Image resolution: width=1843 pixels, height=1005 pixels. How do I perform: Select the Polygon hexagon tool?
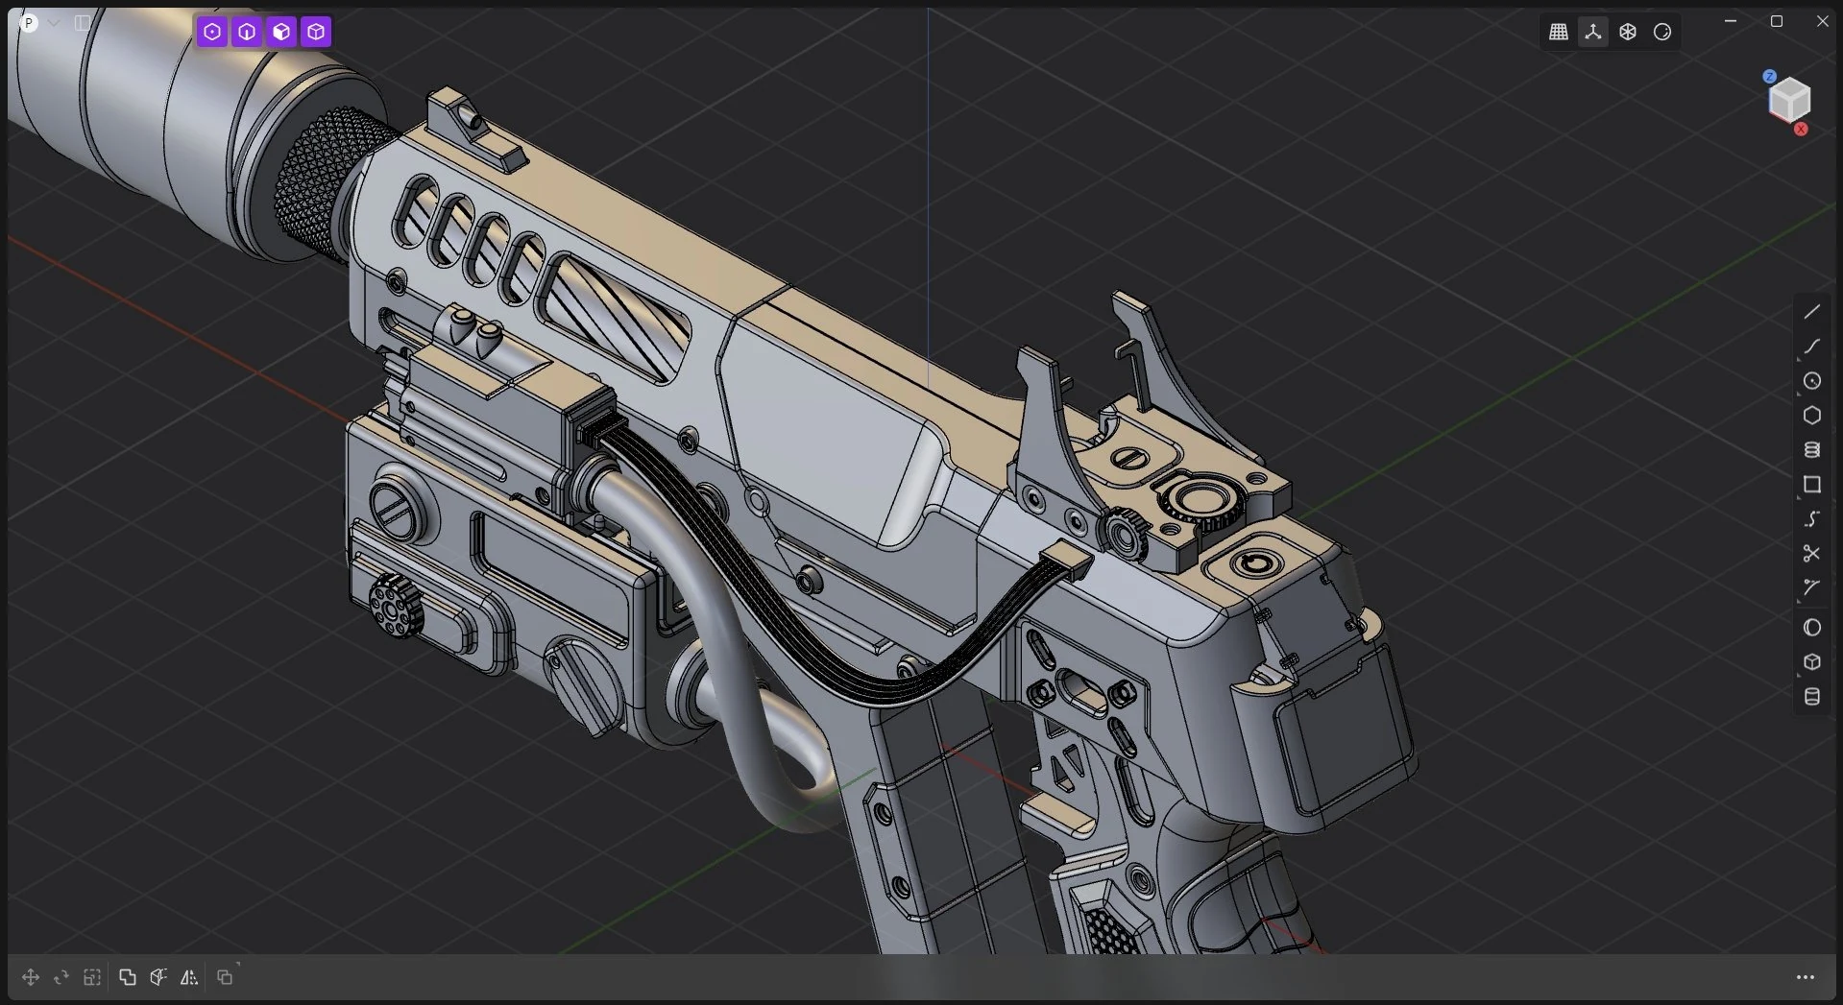pos(1811,416)
